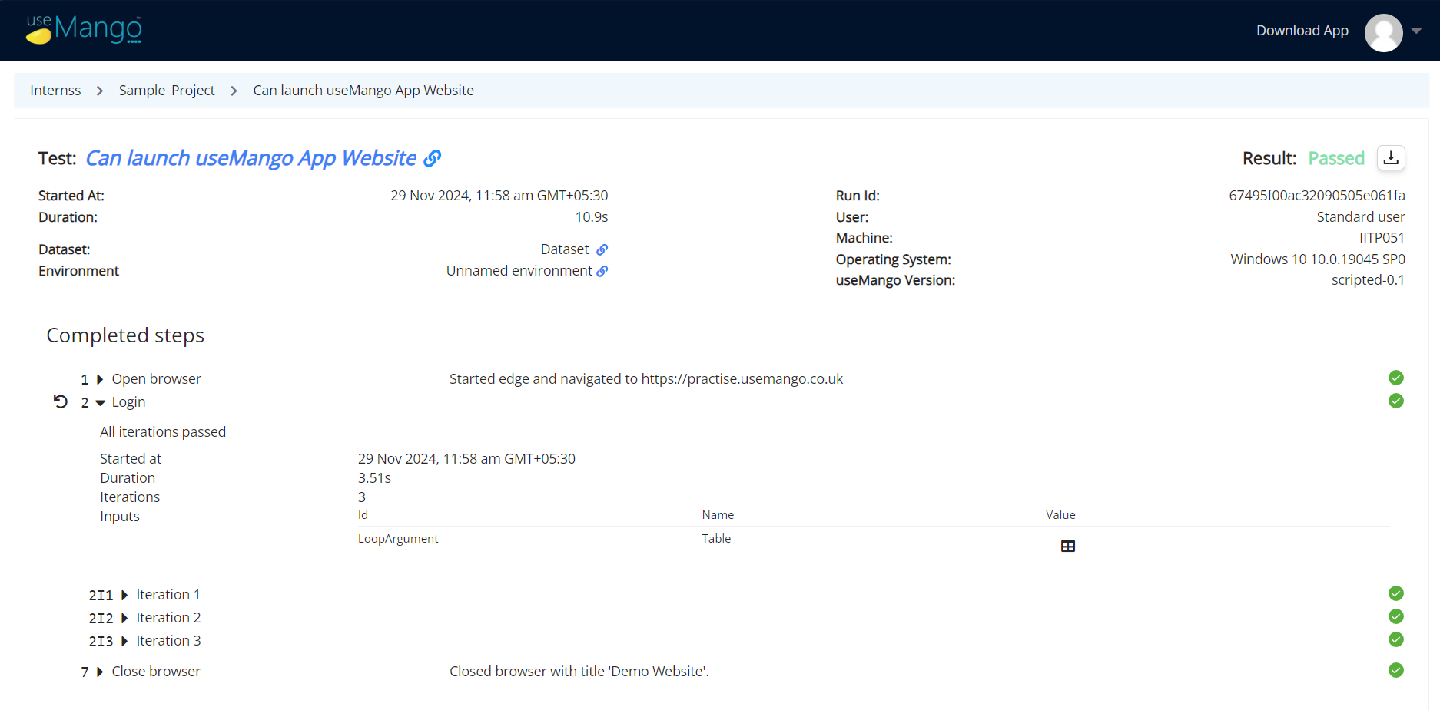Click Unnamed environment text
This screenshot has width=1440, height=710.
pos(519,271)
